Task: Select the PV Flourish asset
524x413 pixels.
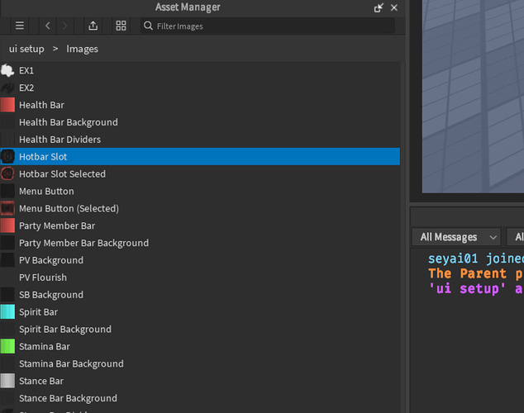Action: pos(43,278)
